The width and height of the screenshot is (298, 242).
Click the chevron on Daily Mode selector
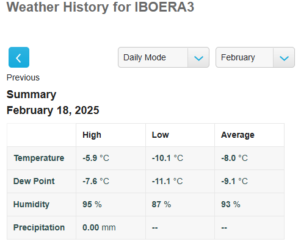(198, 58)
